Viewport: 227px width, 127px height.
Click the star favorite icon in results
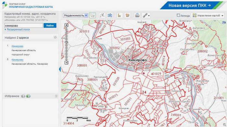pos(55,37)
